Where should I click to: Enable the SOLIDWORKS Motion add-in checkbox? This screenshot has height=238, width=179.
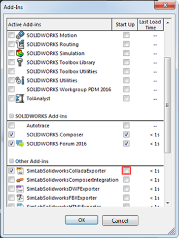click(x=11, y=35)
